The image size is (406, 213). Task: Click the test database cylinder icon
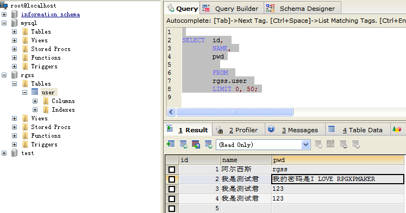(x=15, y=153)
